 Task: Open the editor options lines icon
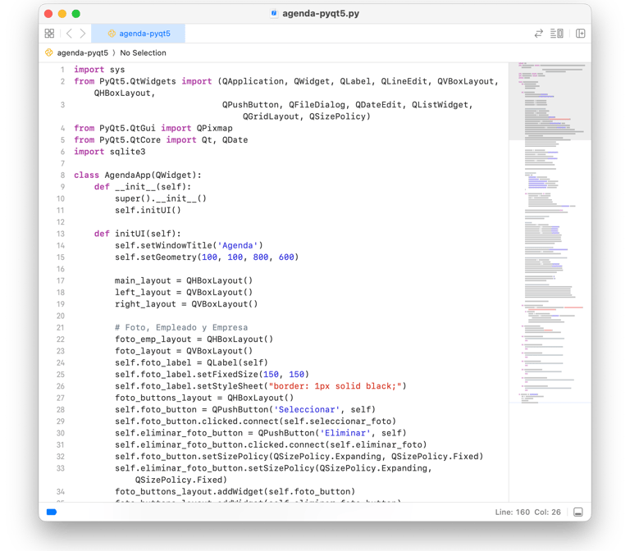click(x=556, y=34)
